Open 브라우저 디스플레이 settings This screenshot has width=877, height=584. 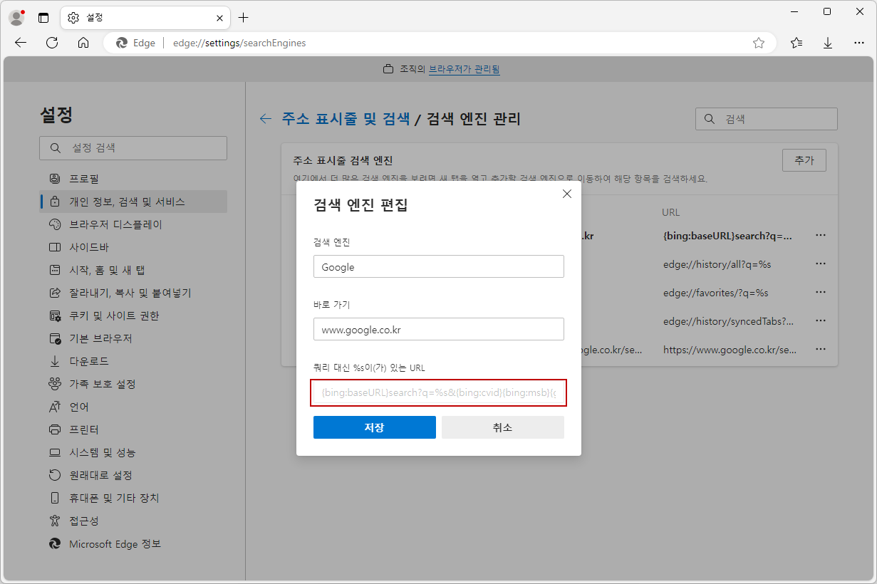[x=133, y=224]
